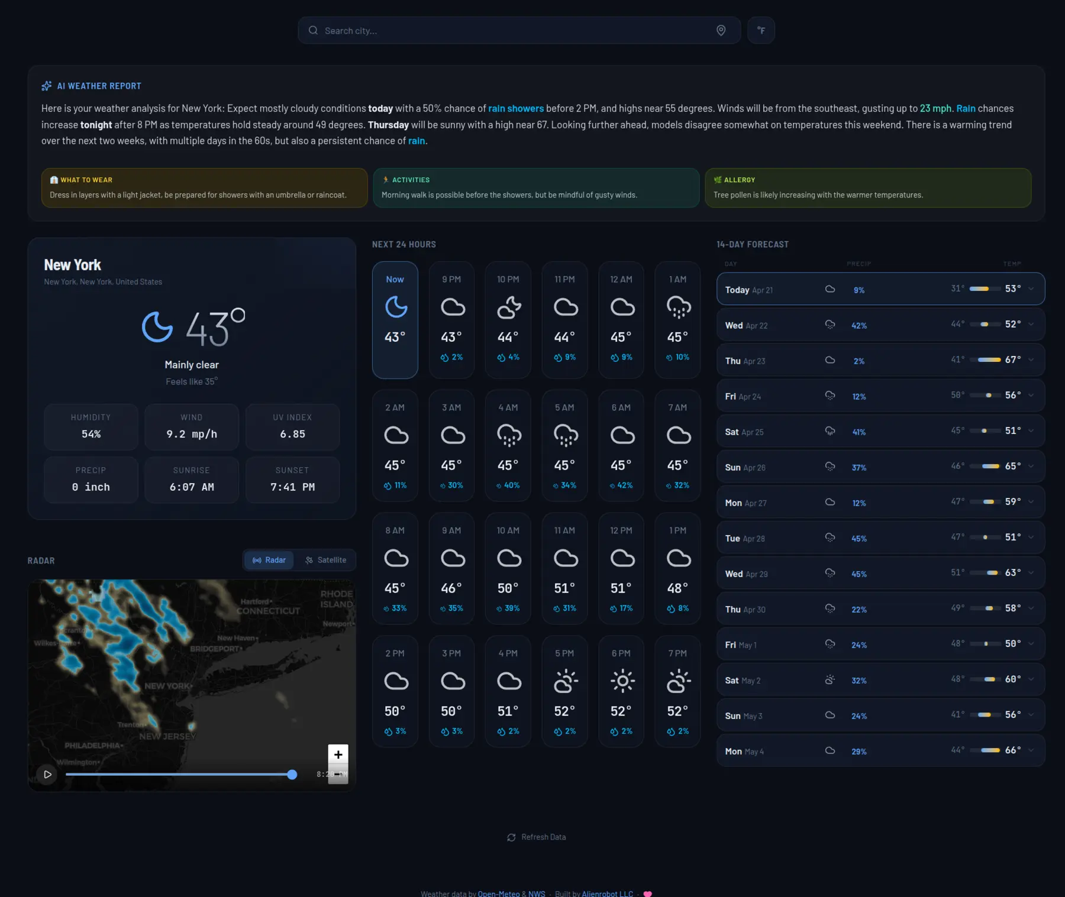
Task: Click the search magnifier icon
Action: click(x=313, y=30)
